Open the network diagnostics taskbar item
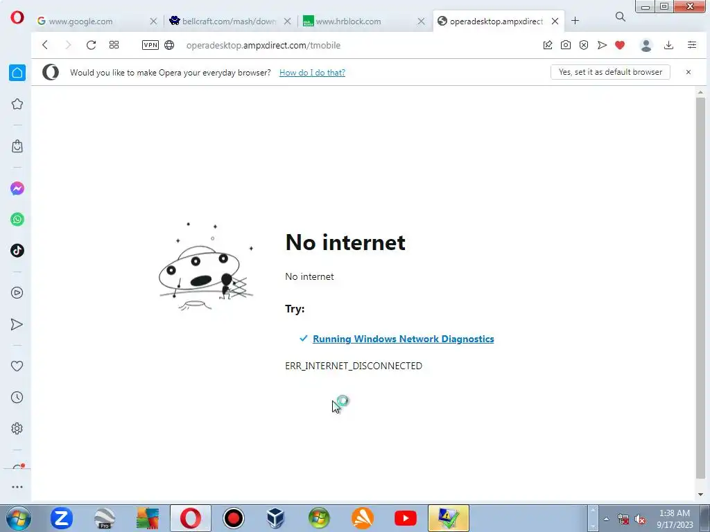 (x=449, y=518)
